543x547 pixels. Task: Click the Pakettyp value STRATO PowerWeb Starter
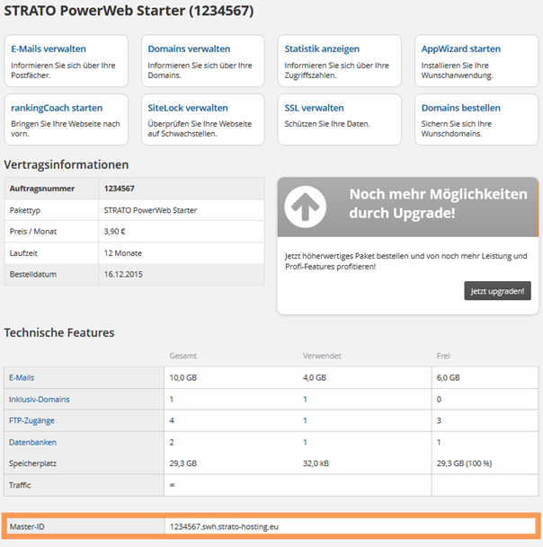pos(150,210)
